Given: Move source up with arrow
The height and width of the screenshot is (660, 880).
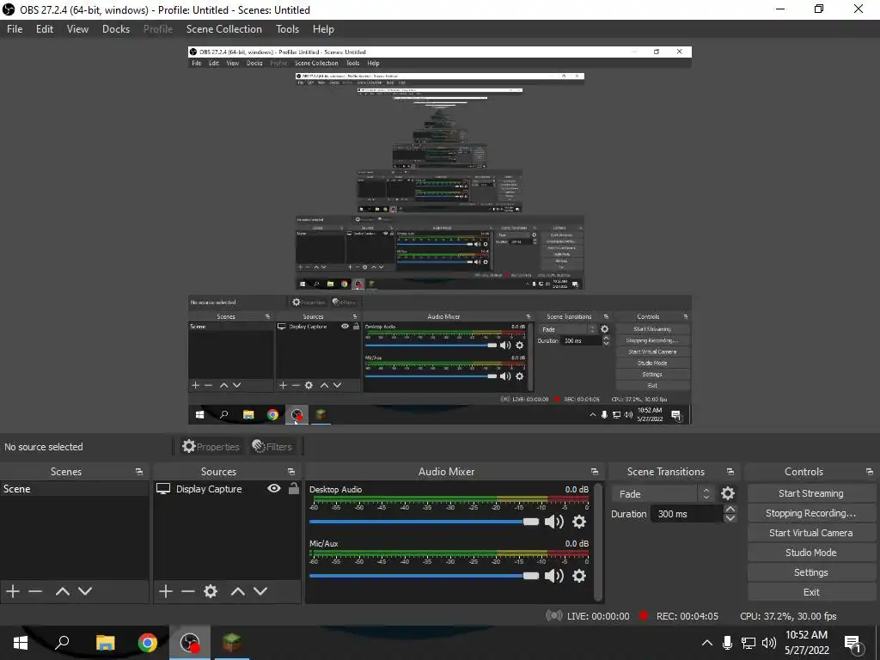Looking at the screenshot, I should coord(237,591).
